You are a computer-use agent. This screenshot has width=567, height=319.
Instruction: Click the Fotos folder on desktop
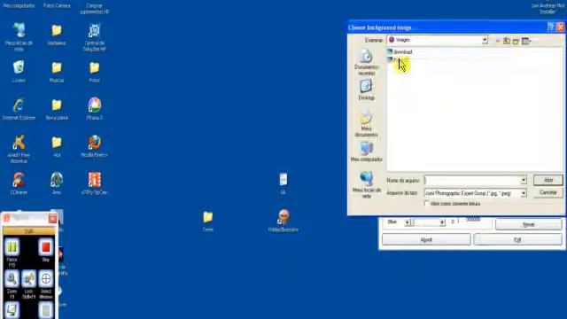pos(95,72)
